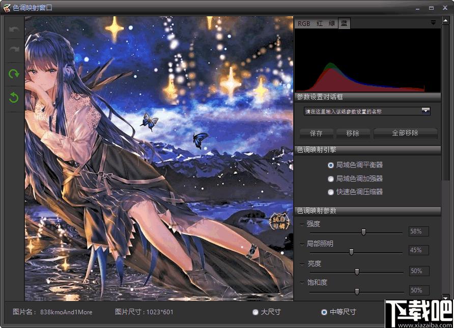This screenshot has height=328, width=454.
Task: Click the app icon in title bar
Action: (x=7, y=8)
